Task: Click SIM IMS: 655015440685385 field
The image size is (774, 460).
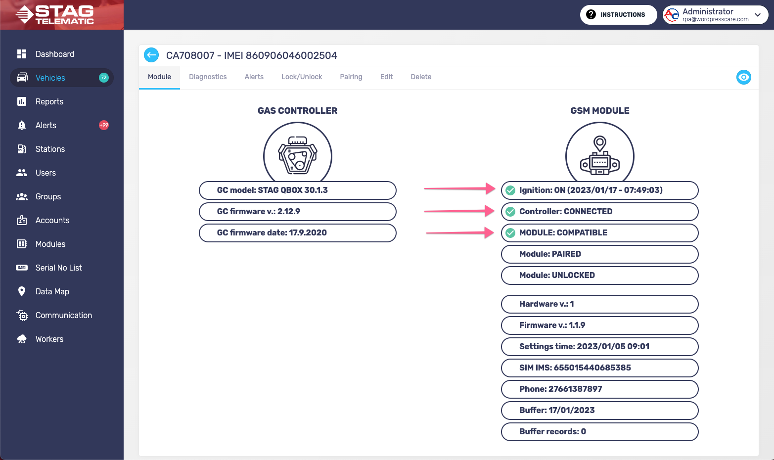Action: 600,368
